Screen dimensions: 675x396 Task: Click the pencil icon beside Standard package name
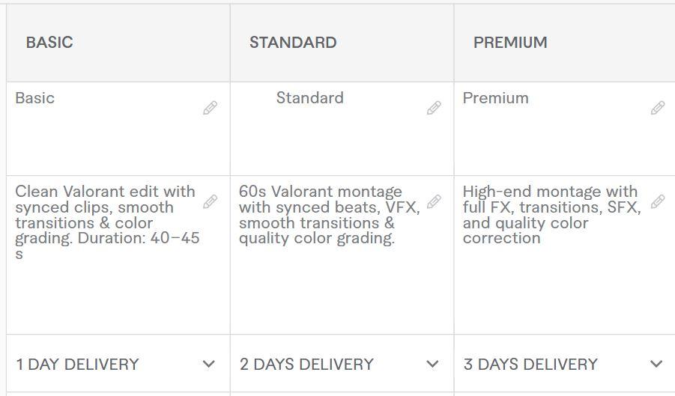click(x=434, y=109)
